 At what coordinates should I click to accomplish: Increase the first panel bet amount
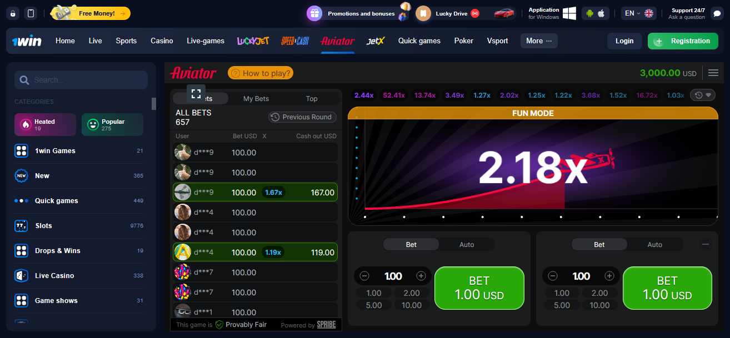click(x=421, y=276)
